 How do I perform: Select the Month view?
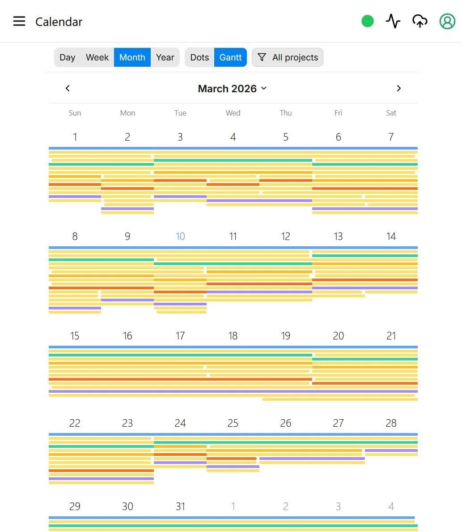(x=132, y=57)
